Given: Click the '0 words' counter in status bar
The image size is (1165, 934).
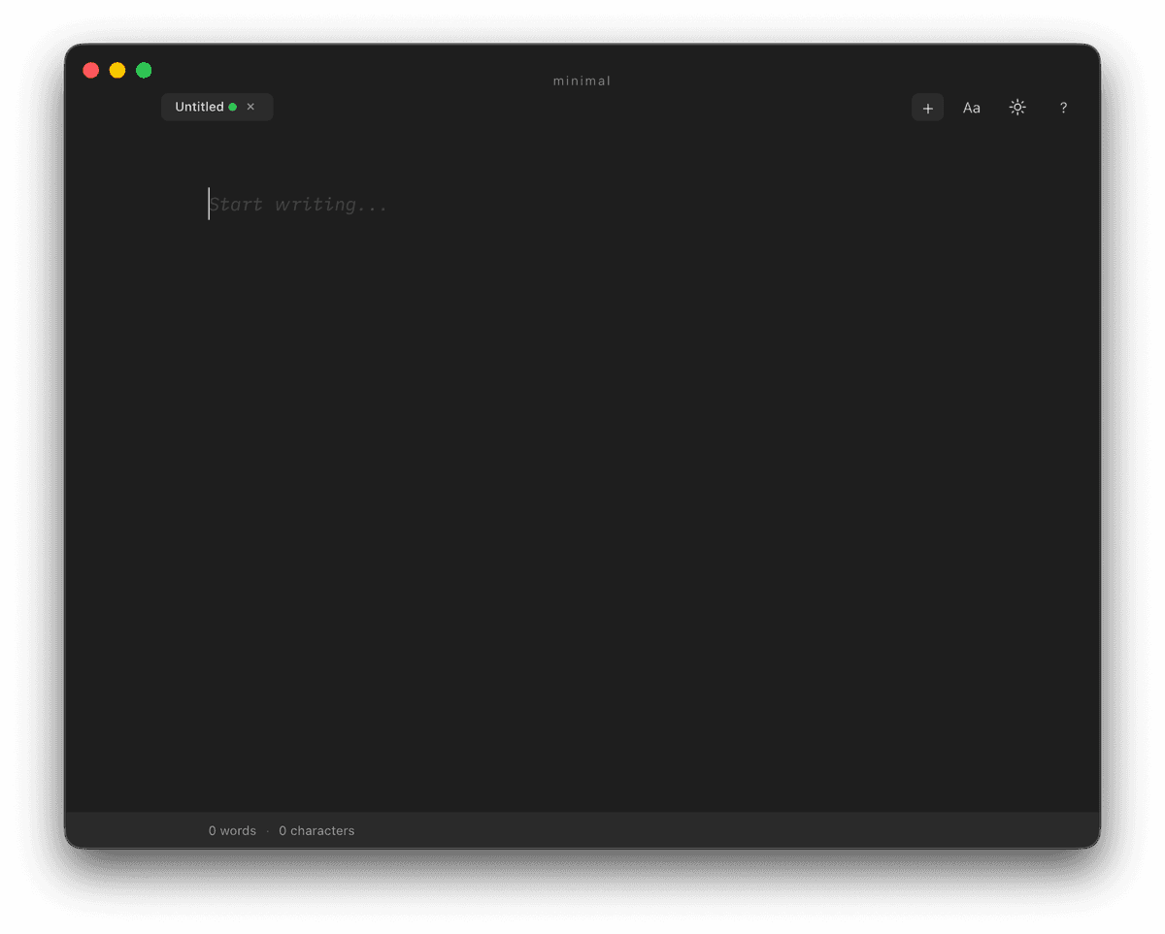Looking at the screenshot, I should pos(232,830).
